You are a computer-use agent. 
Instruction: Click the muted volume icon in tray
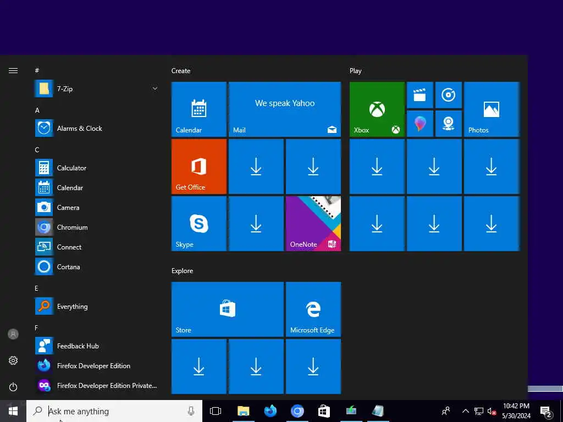pyautogui.click(x=492, y=411)
